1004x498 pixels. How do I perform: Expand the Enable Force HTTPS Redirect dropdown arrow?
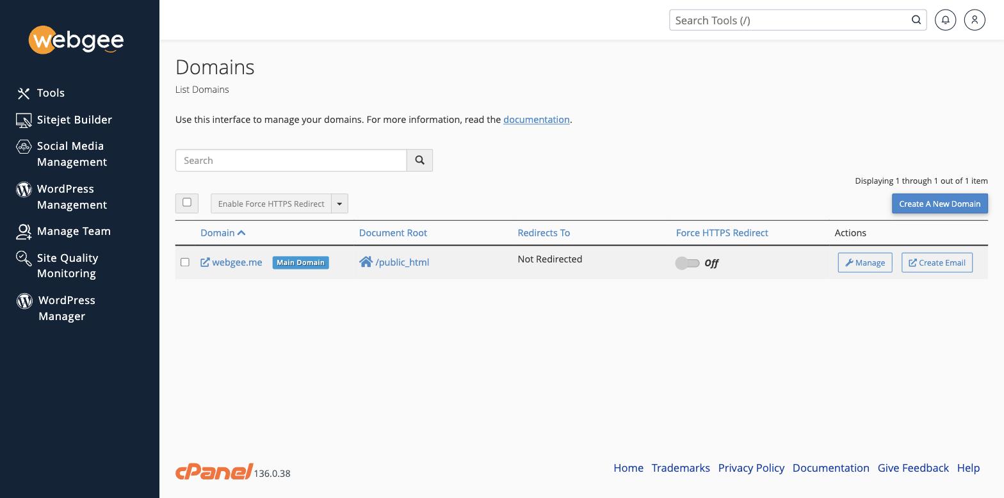click(x=339, y=204)
